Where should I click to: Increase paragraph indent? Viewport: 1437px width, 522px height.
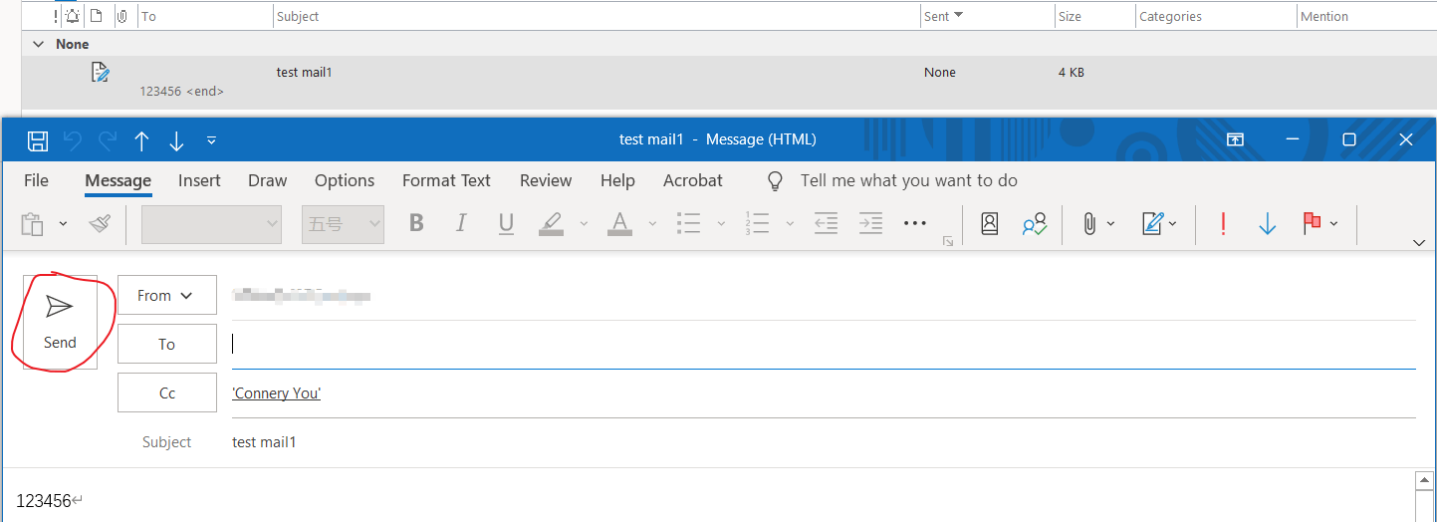(871, 224)
